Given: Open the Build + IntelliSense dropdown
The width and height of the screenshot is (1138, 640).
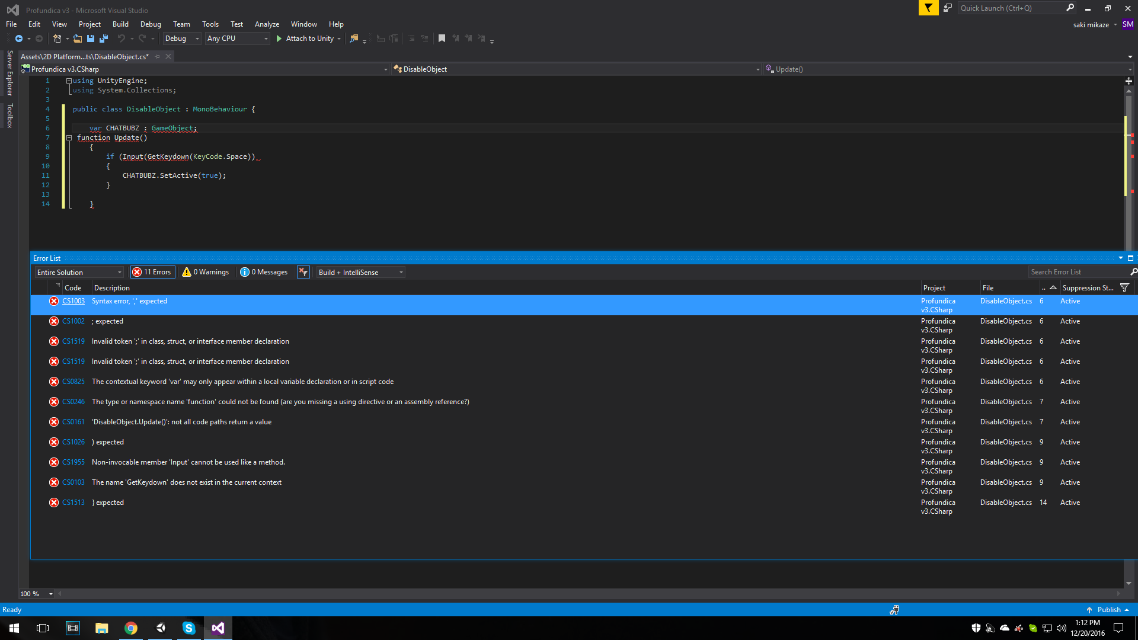Looking at the screenshot, I should [x=360, y=272].
